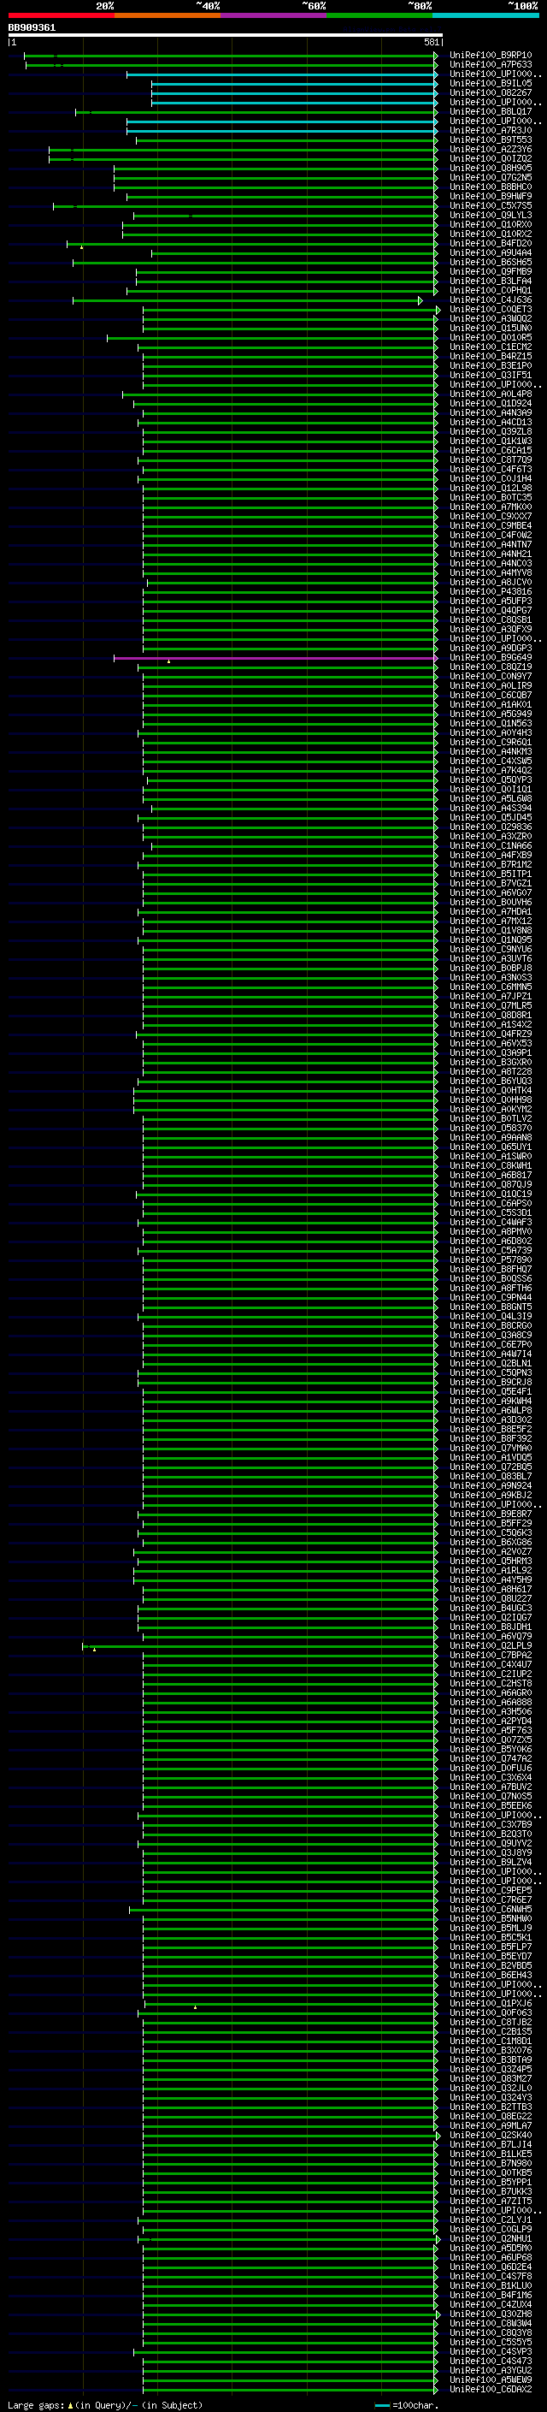Select hit label UniRef100_A2Z3Y6
The width and height of the screenshot is (547, 2412).
tap(490, 149)
